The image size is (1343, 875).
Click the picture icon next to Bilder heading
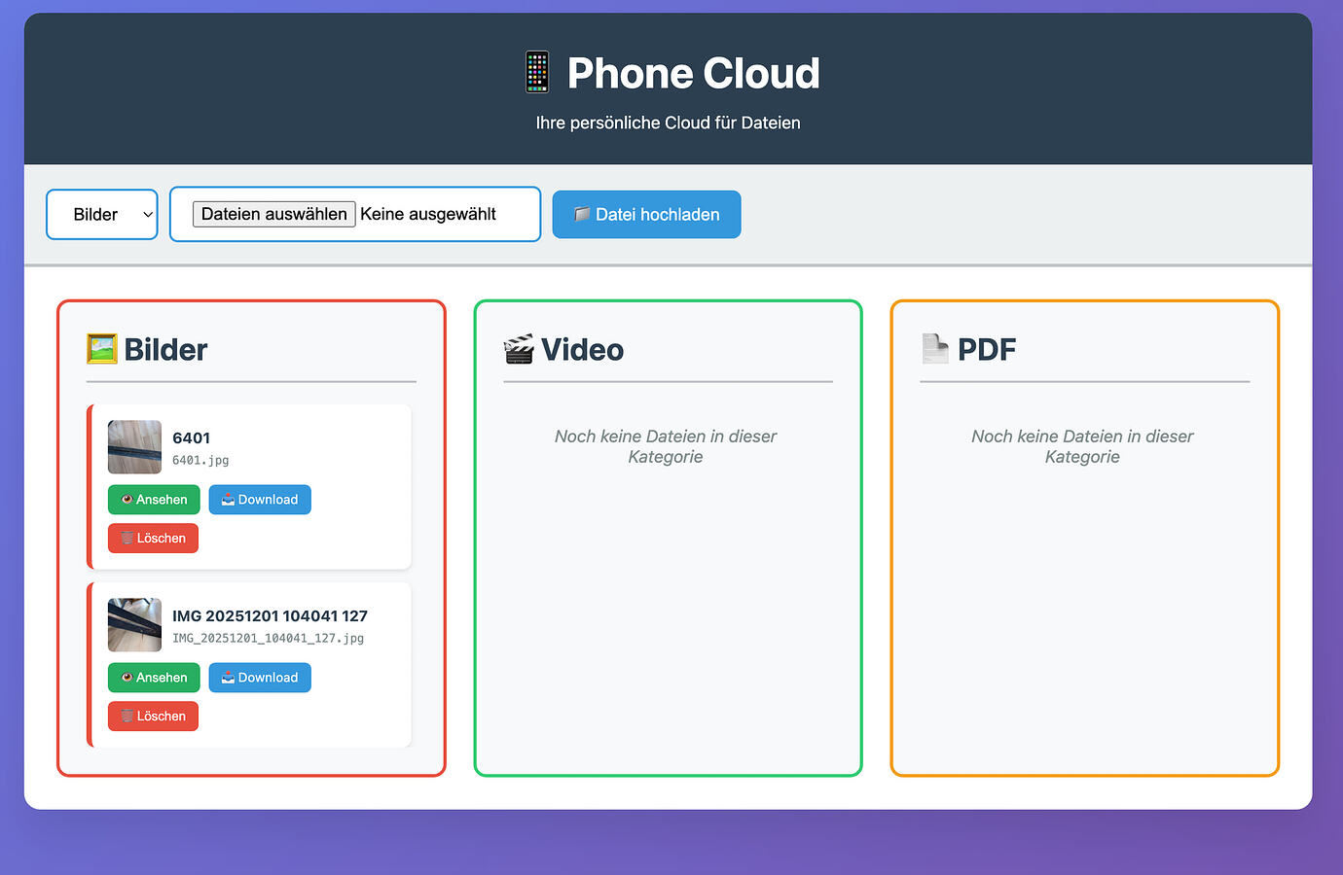102,349
